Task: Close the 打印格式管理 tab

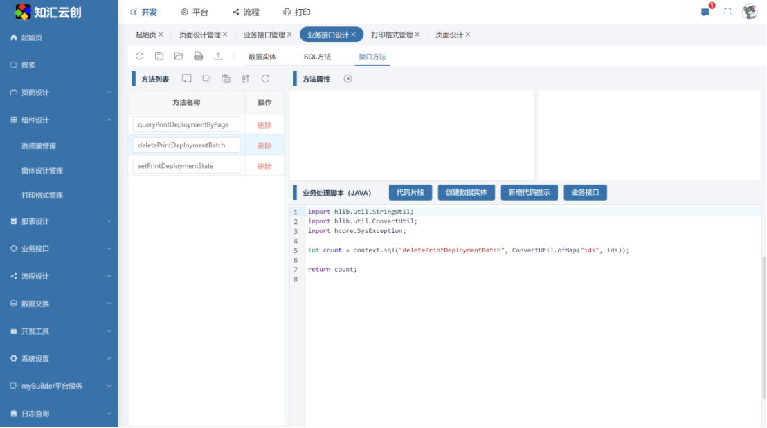Action: click(x=417, y=35)
